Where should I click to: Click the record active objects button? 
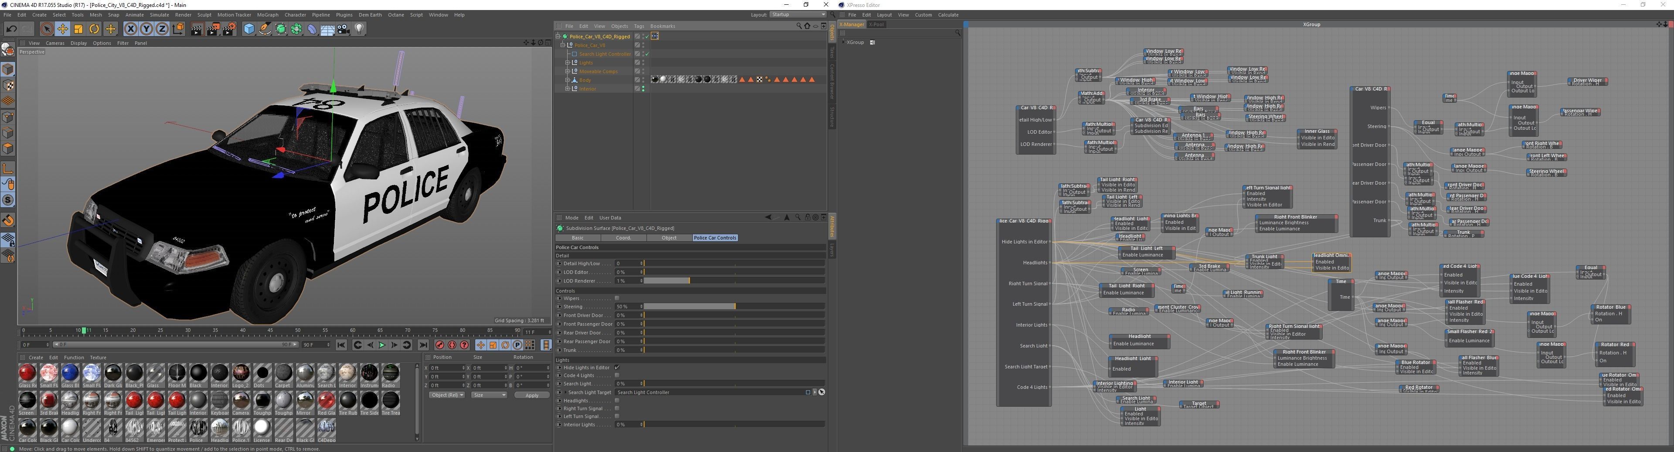point(440,345)
